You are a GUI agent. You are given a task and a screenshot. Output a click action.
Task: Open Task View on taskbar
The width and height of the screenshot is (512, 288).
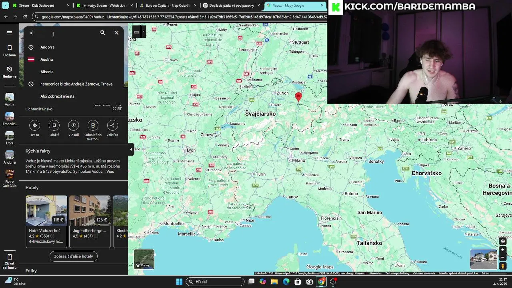[x=251, y=282]
